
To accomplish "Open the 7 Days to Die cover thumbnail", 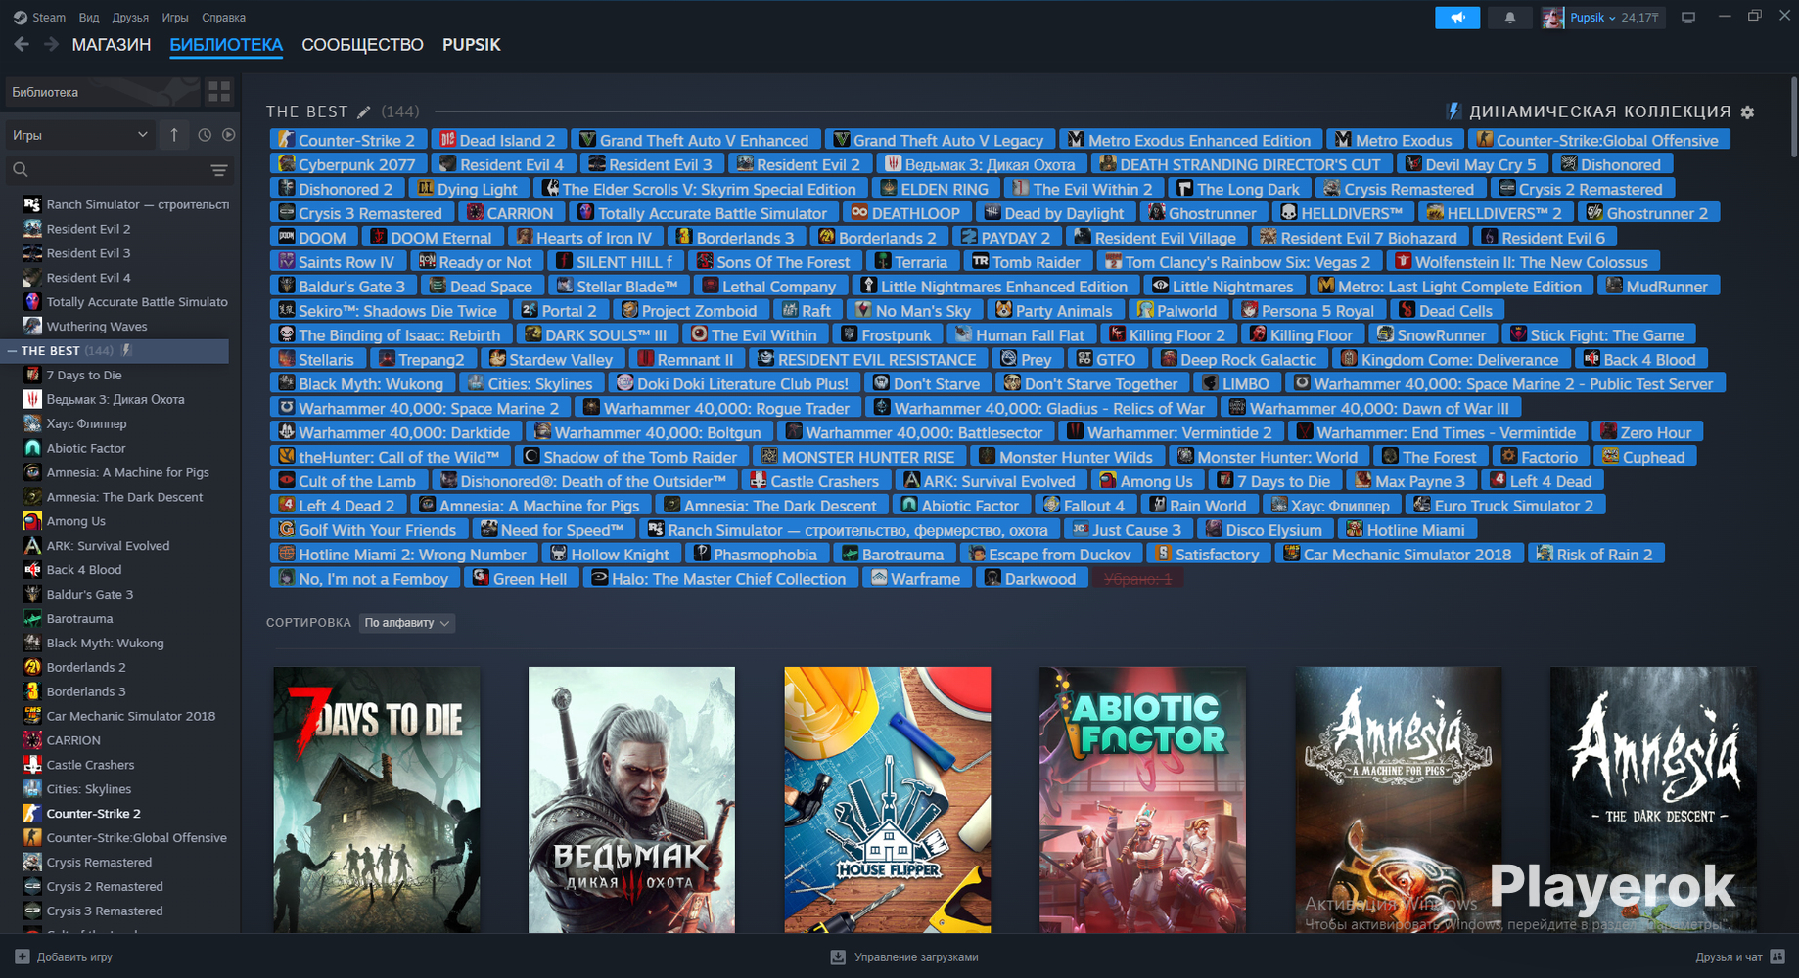I will (x=377, y=800).
